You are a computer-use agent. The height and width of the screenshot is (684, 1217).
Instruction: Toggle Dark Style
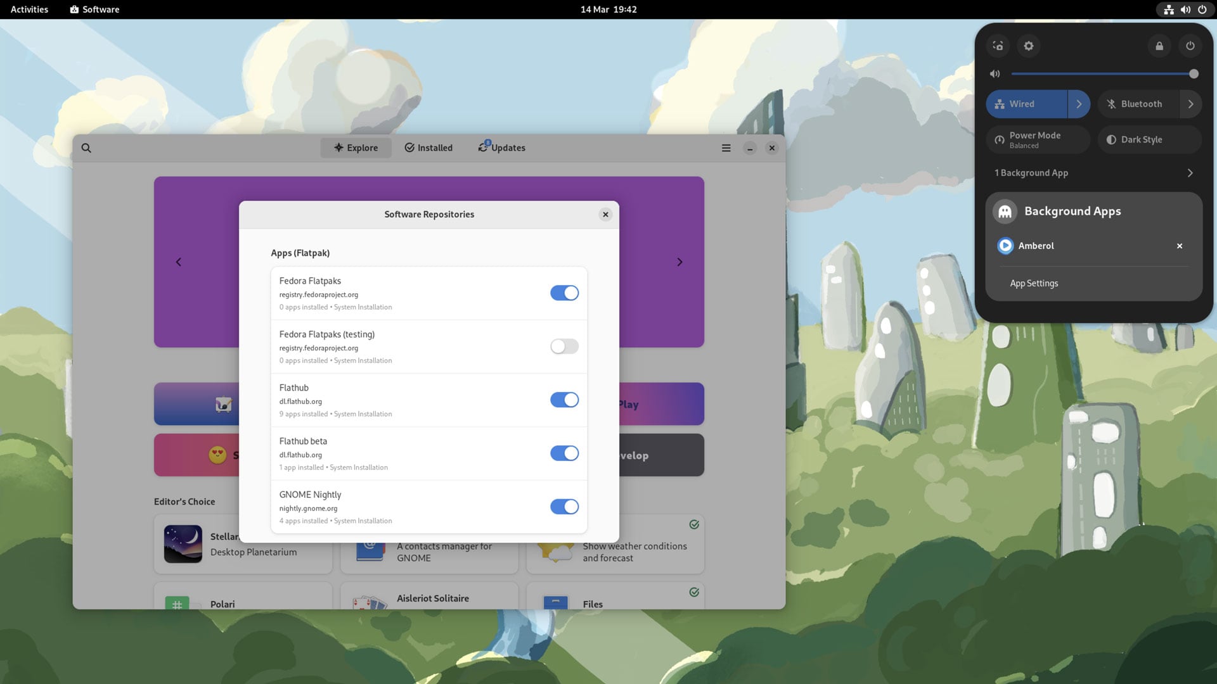pyautogui.click(x=1150, y=139)
